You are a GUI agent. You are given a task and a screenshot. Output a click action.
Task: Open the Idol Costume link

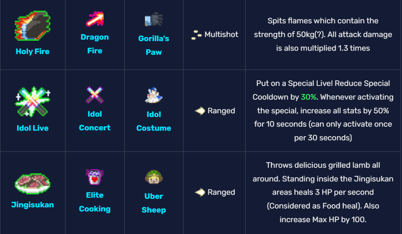click(x=153, y=121)
